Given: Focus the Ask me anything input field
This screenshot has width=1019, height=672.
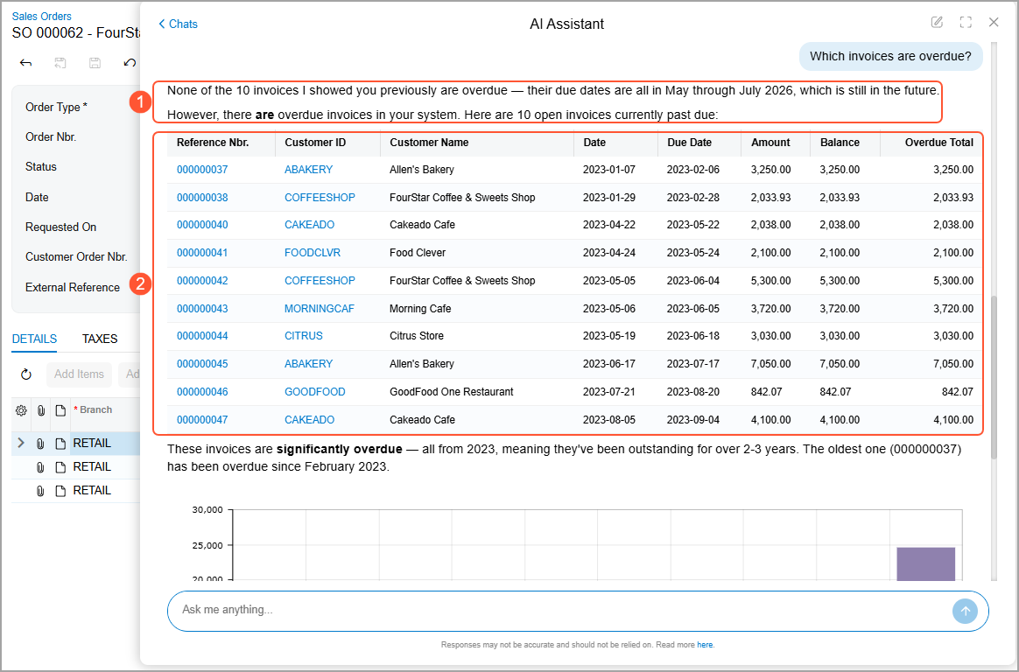Looking at the screenshot, I should [x=559, y=611].
